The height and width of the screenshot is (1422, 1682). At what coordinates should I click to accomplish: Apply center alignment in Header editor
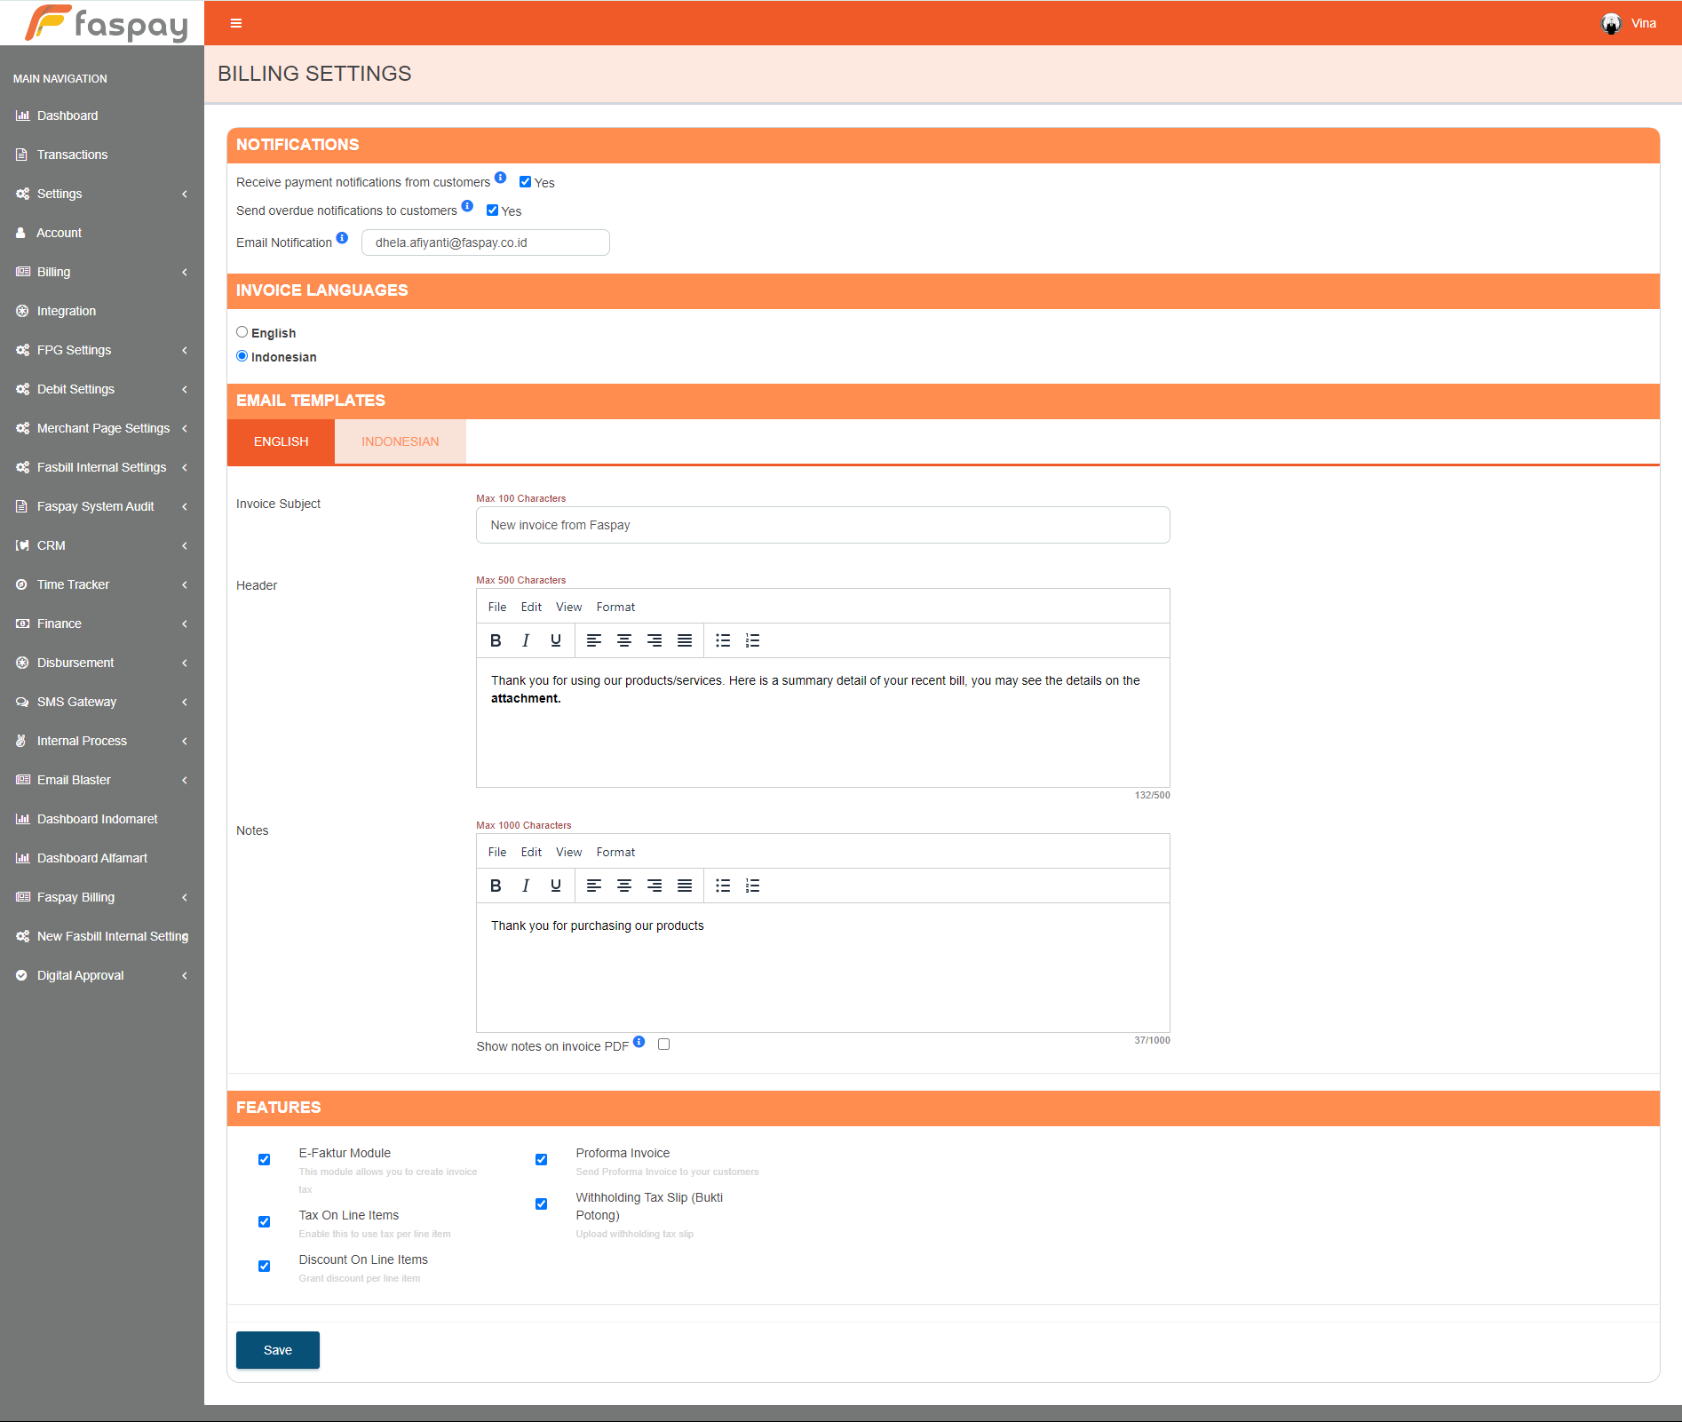tap(624, 640)
